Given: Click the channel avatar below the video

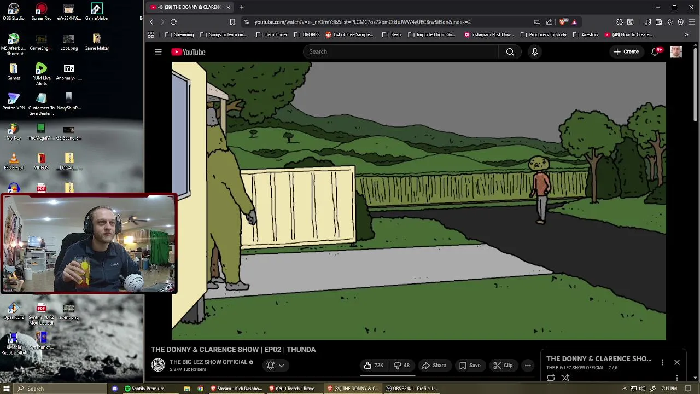Looking at the screenshot, I should pos(158,365).
